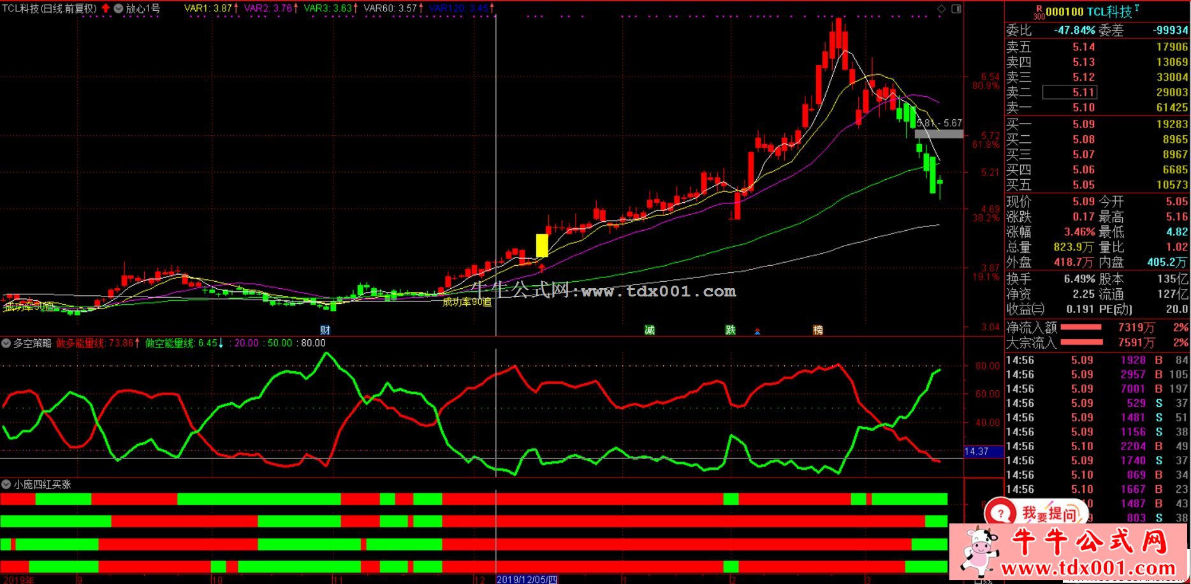Screen dimensions: 1191x584
Task: Click the 买一 price 5.09
Action: (x=1083, y=124)
